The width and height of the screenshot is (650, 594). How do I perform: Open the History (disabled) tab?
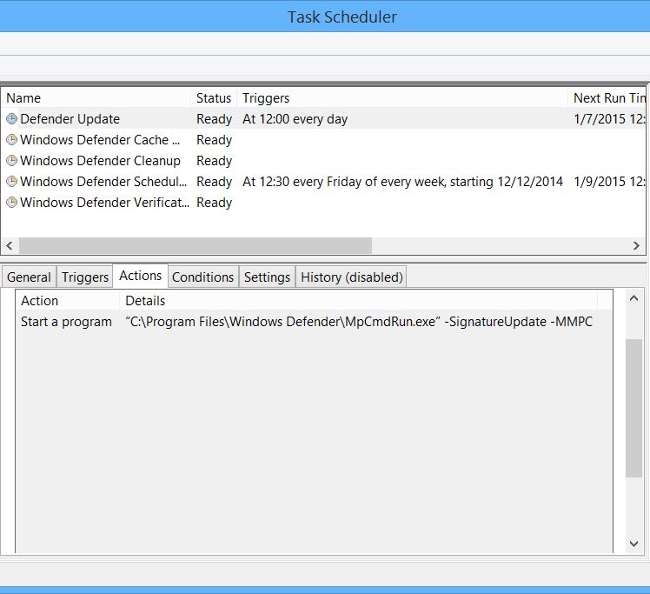point(351,277)
